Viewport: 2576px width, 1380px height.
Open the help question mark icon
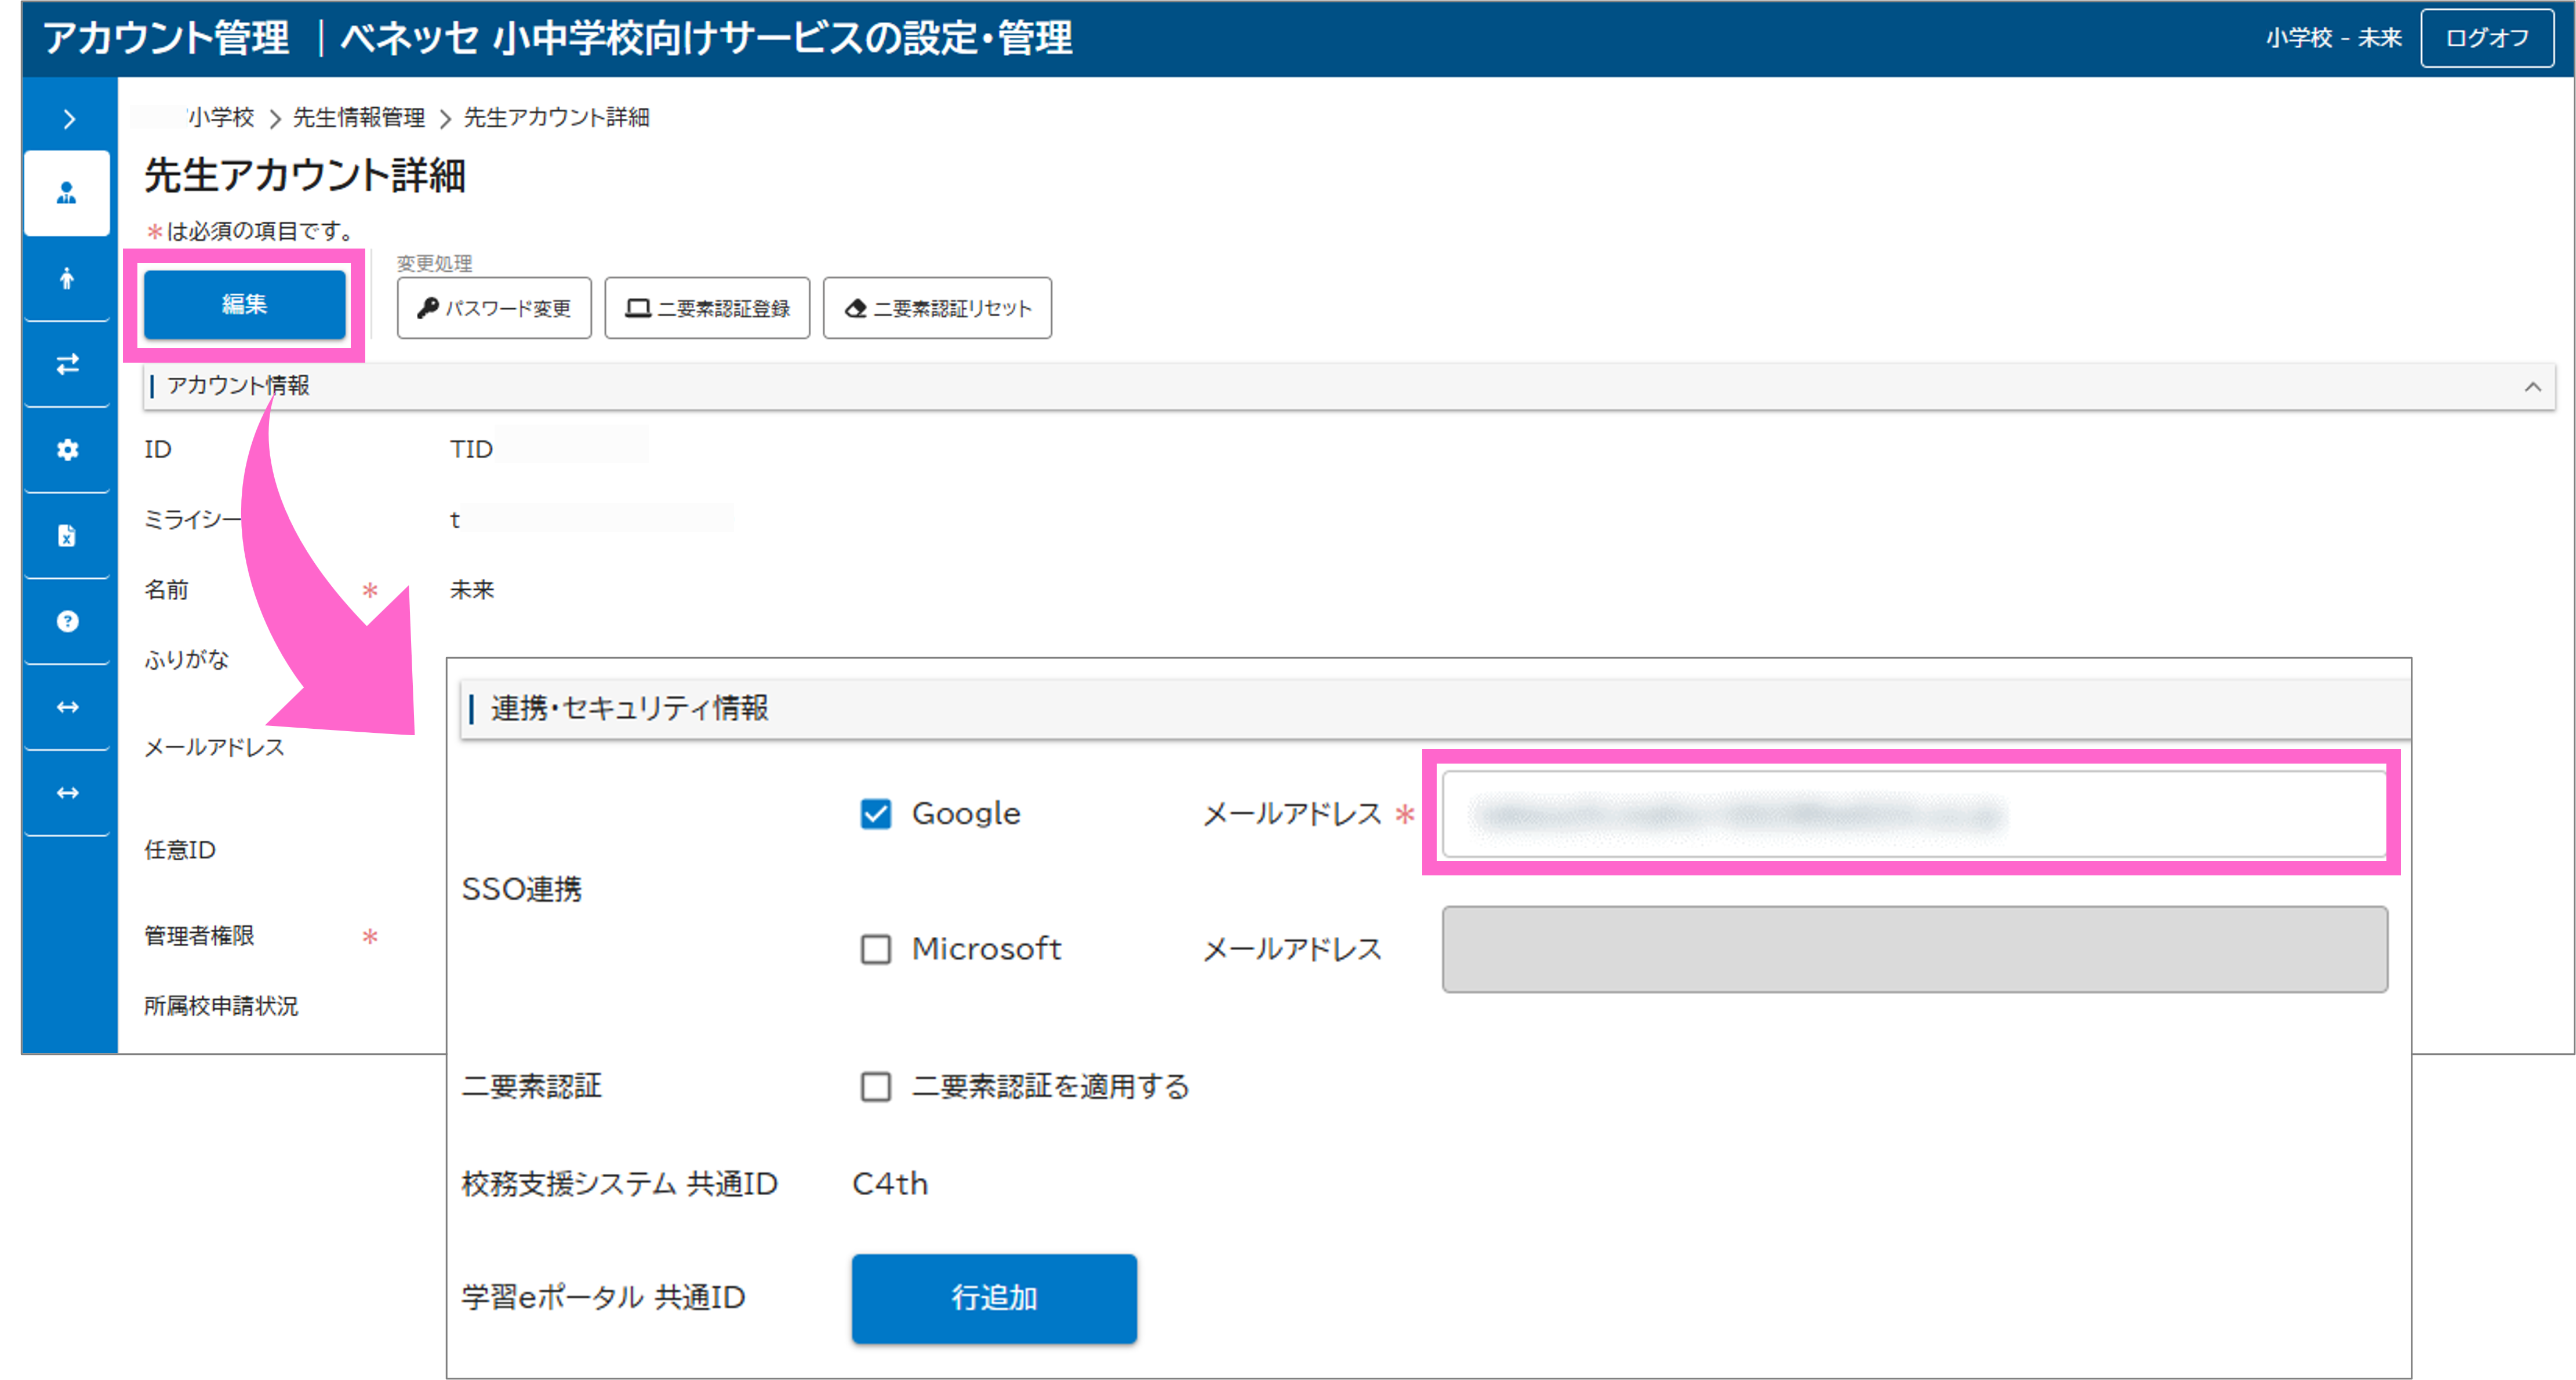click(67, 622)
